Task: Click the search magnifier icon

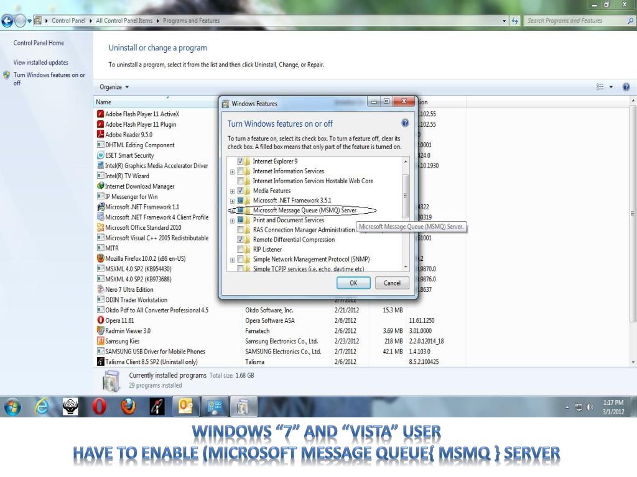Action: pos(631,20)
